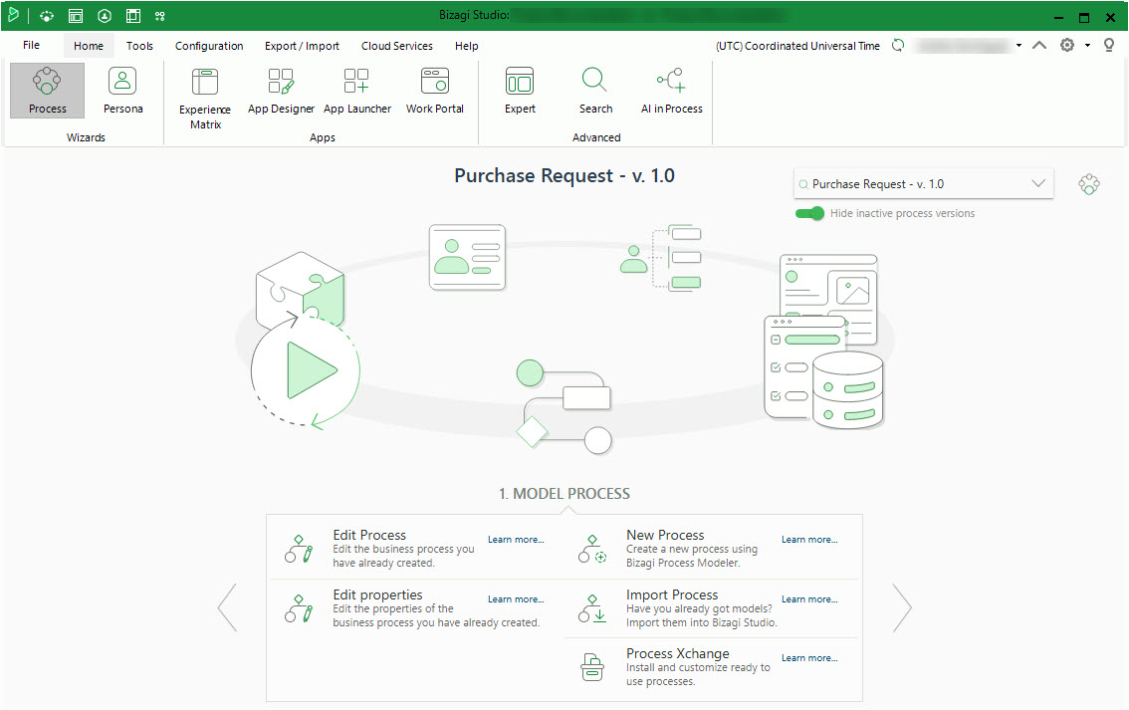
Task: Open Learn more for New Process
Action: pyautogui.click(x=809, y=540)
